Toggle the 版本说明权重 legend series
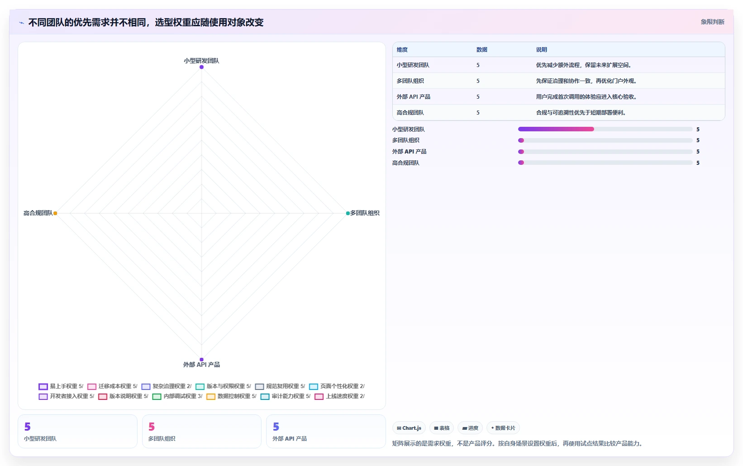This screenshot has width=743, height=466. (x=123, y=396)
